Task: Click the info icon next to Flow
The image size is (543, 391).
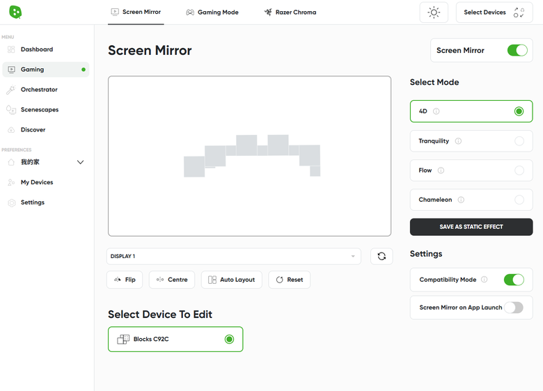Action: click(441, 170)
